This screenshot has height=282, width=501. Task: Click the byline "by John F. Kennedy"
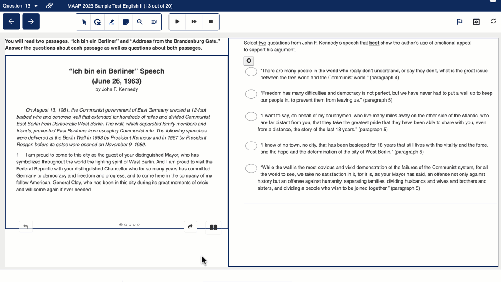(x=116, y=89)
